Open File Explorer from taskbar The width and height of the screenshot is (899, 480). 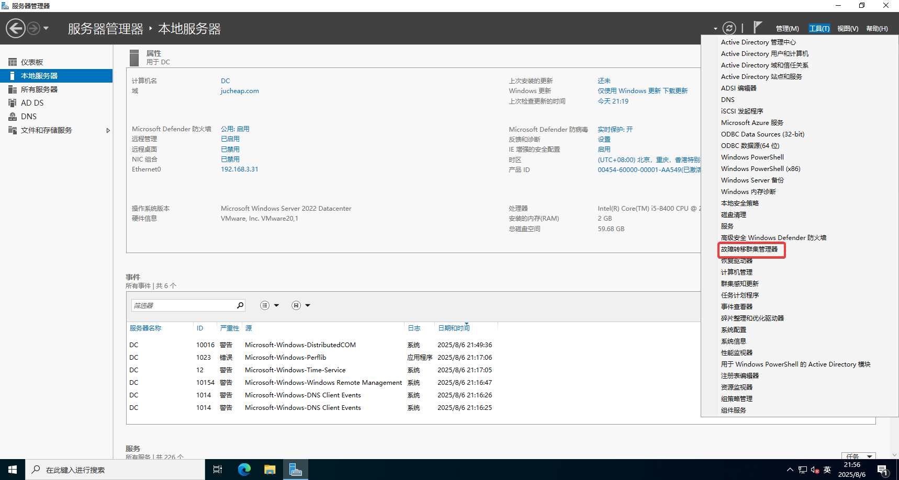[269, 470]
